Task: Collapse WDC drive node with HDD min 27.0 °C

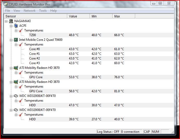Action: click(x=11, y=110)
